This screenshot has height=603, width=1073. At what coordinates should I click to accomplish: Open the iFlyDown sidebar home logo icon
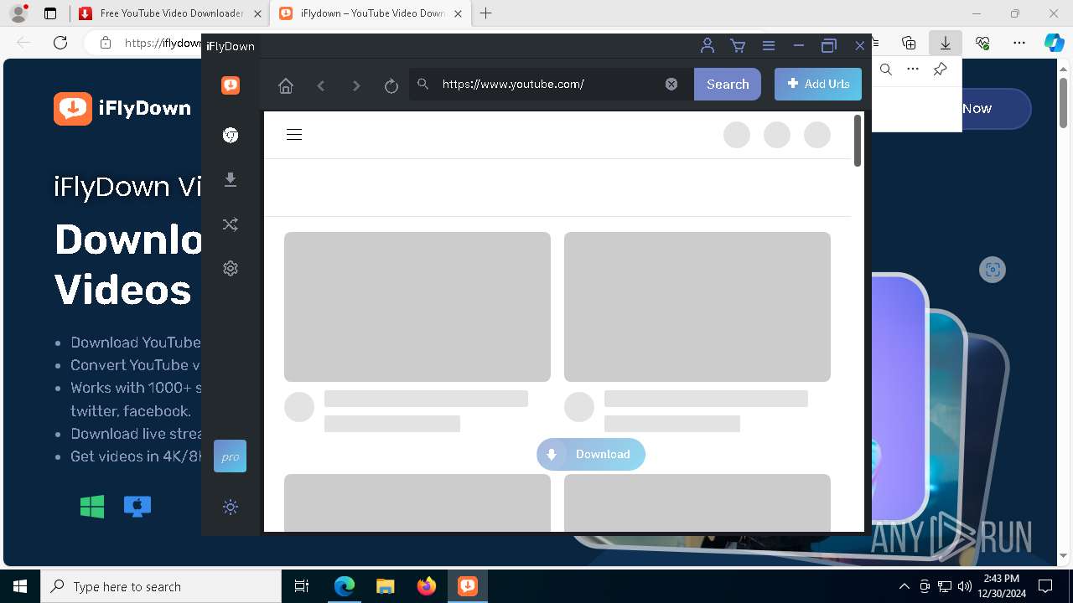point(231,85)
